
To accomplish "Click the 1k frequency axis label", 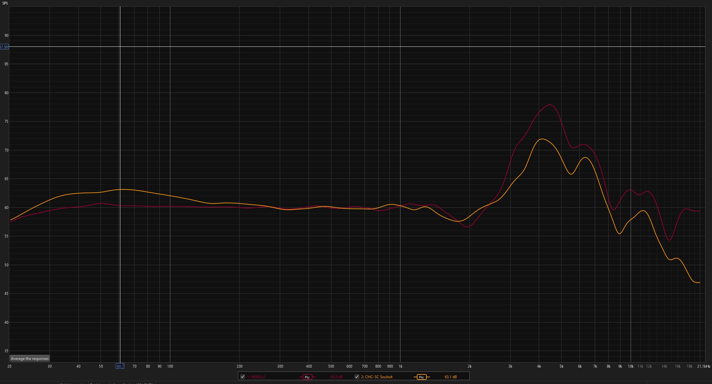I will click(x=400, y=366).
